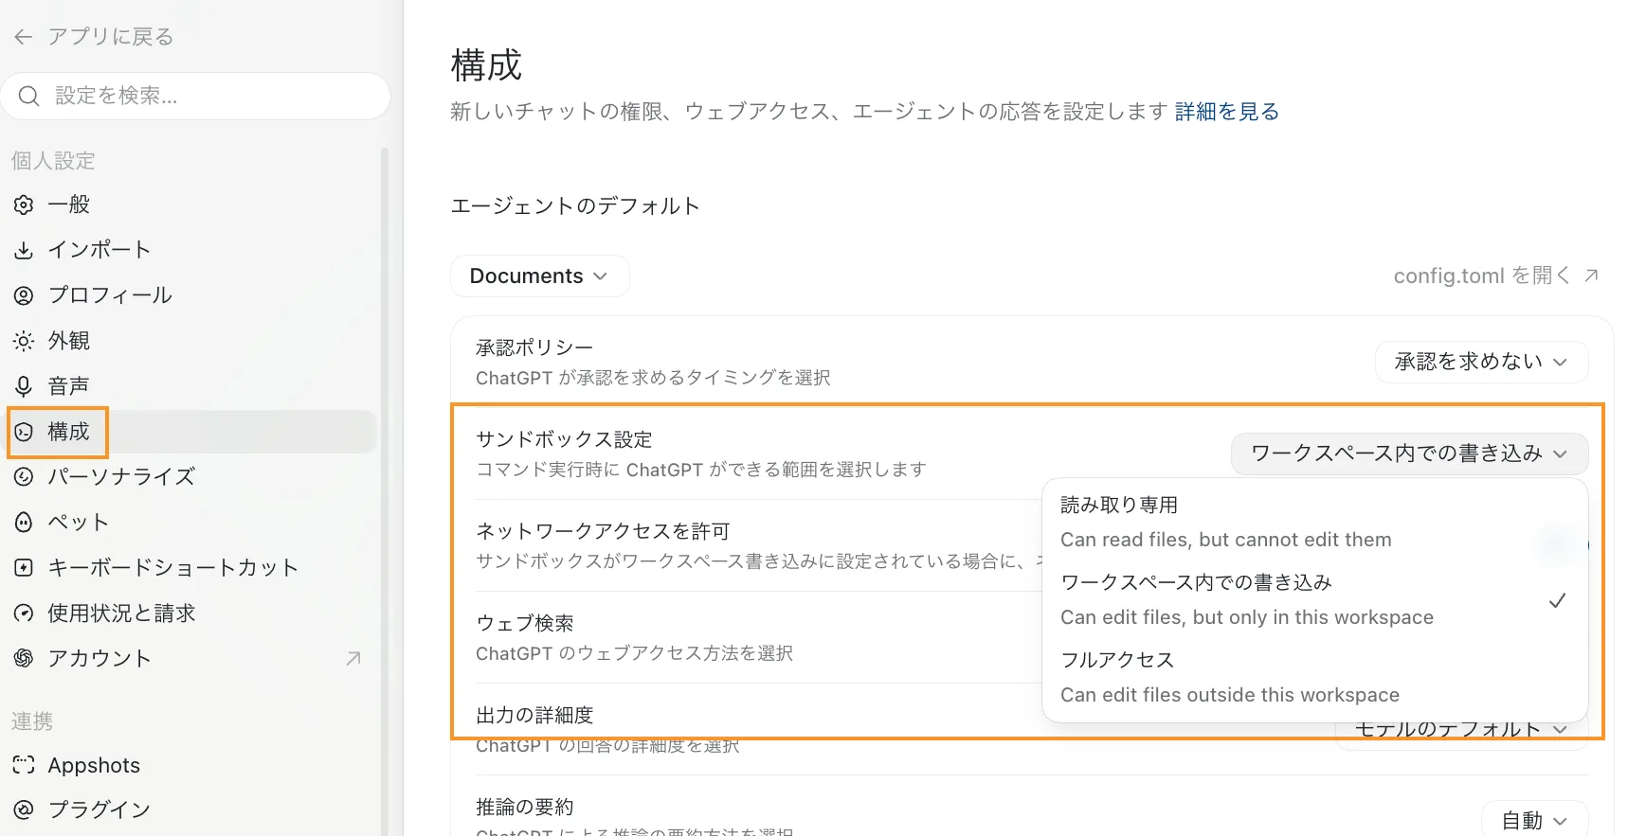Image resolution: width=1628 pixels, height=836 pixels.
Task: Click the 詳細を見る link
Action: pyautogui.click(x=1227, y=112)
